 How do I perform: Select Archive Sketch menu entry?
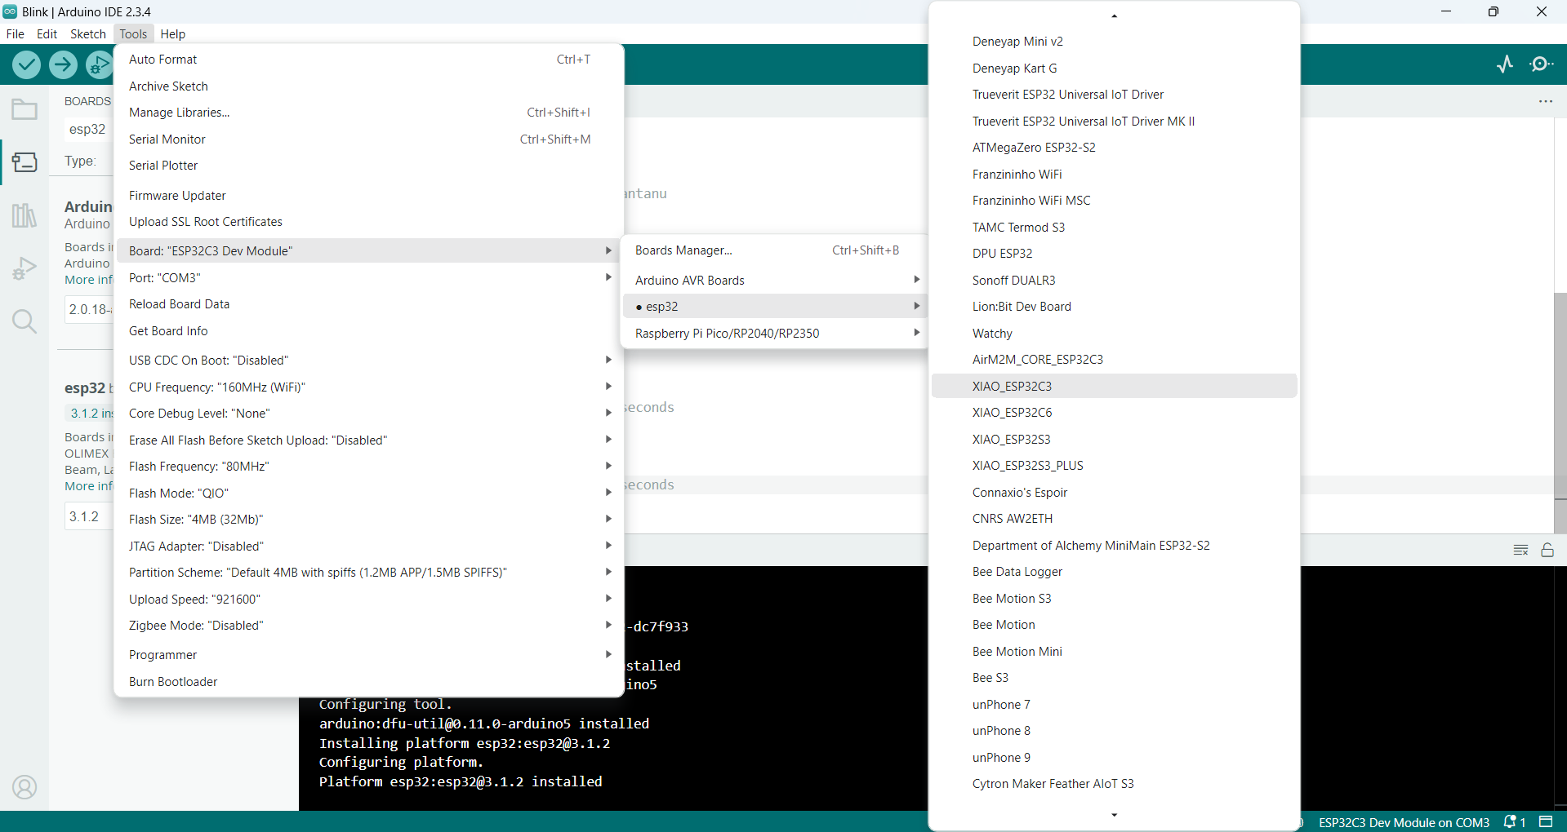click(369, 86)
